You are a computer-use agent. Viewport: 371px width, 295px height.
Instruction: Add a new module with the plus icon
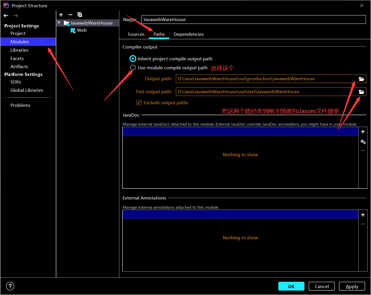(61, 15)
